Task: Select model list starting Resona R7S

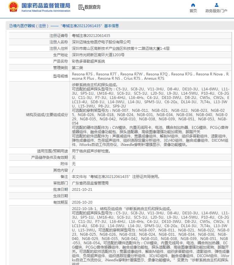Action: pos(150,76)
